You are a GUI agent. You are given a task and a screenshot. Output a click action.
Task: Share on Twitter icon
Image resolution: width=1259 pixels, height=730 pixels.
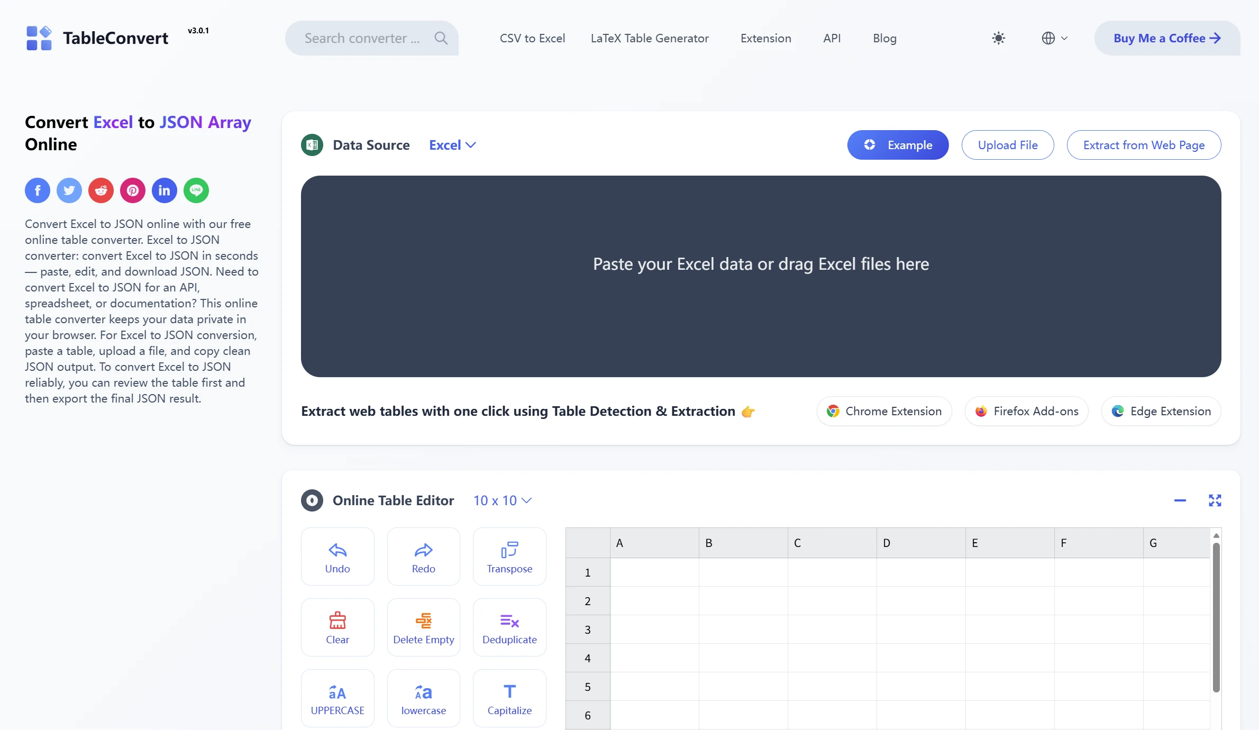point(69,190)
